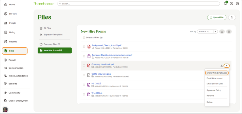Click the Upload File button

click(x=217, y=17)
